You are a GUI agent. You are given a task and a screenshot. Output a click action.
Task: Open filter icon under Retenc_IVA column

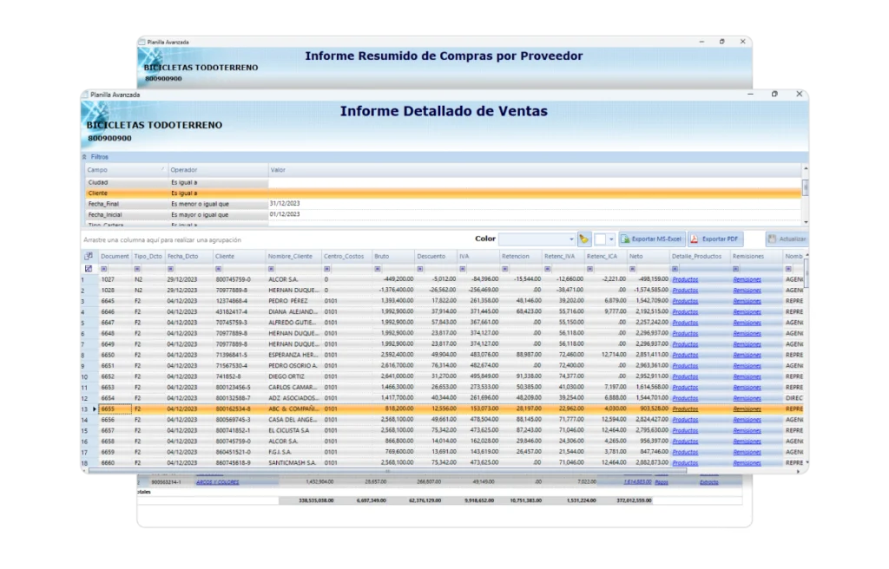548,269
